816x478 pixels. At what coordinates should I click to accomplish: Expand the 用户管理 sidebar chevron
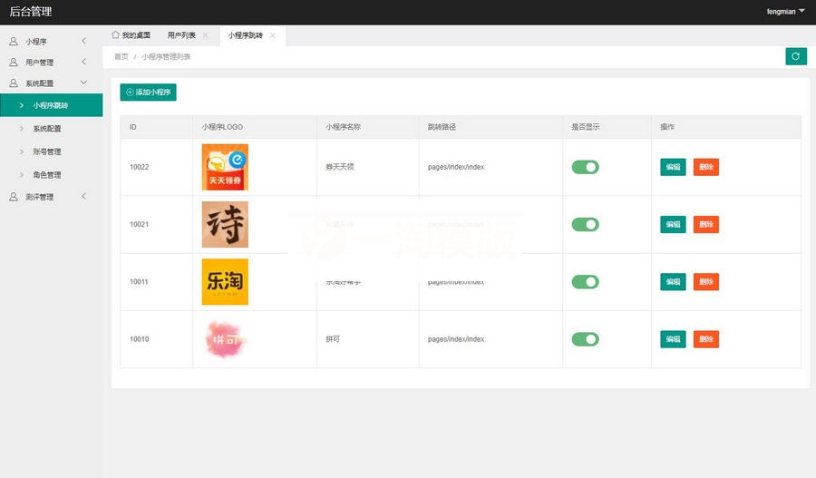click(x=83, y=63)
